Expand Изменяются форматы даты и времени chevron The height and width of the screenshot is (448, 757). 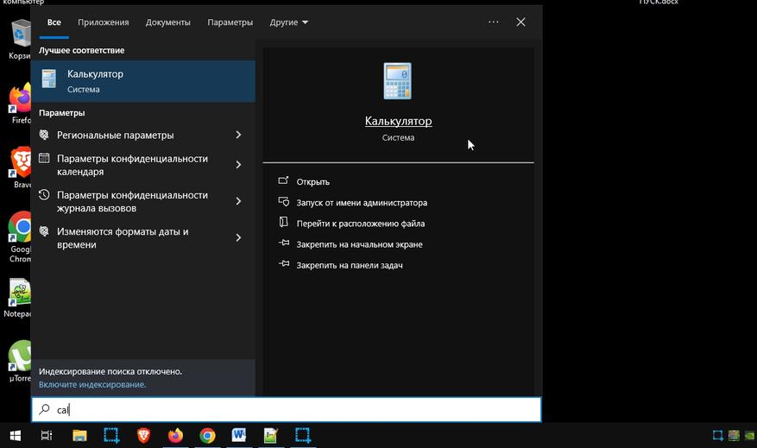(238, 237)
